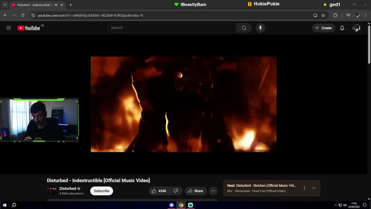Open the Windows Start menu
This screenshot has width=371, height=209.
(5, 205)
